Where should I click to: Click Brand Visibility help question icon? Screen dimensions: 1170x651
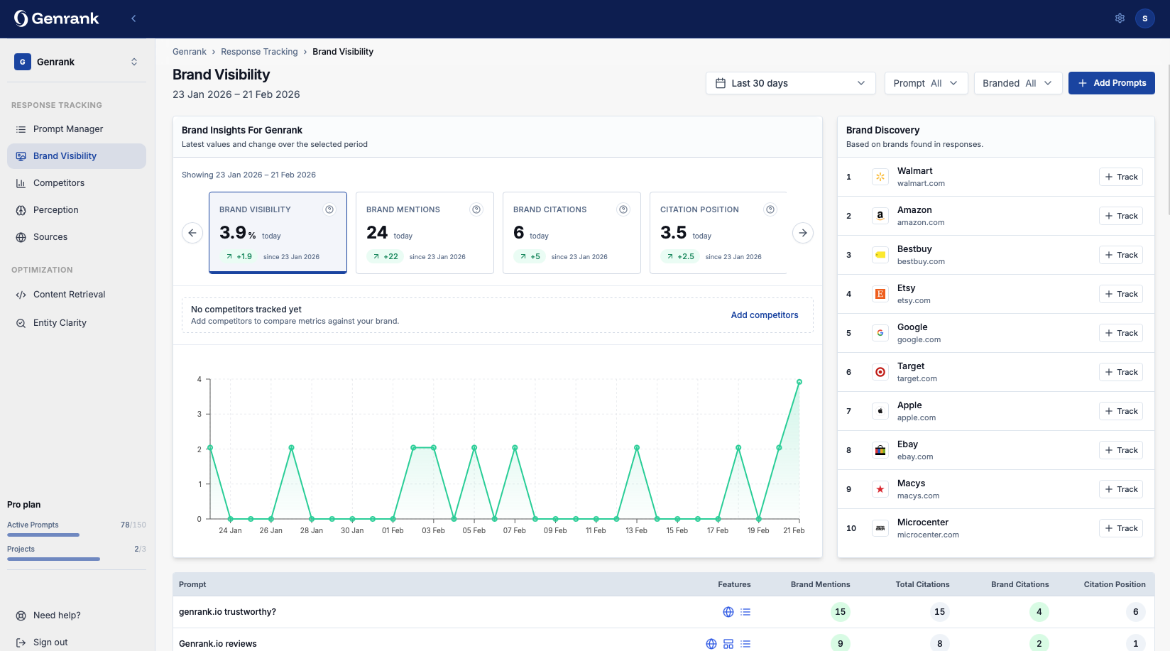329,209
